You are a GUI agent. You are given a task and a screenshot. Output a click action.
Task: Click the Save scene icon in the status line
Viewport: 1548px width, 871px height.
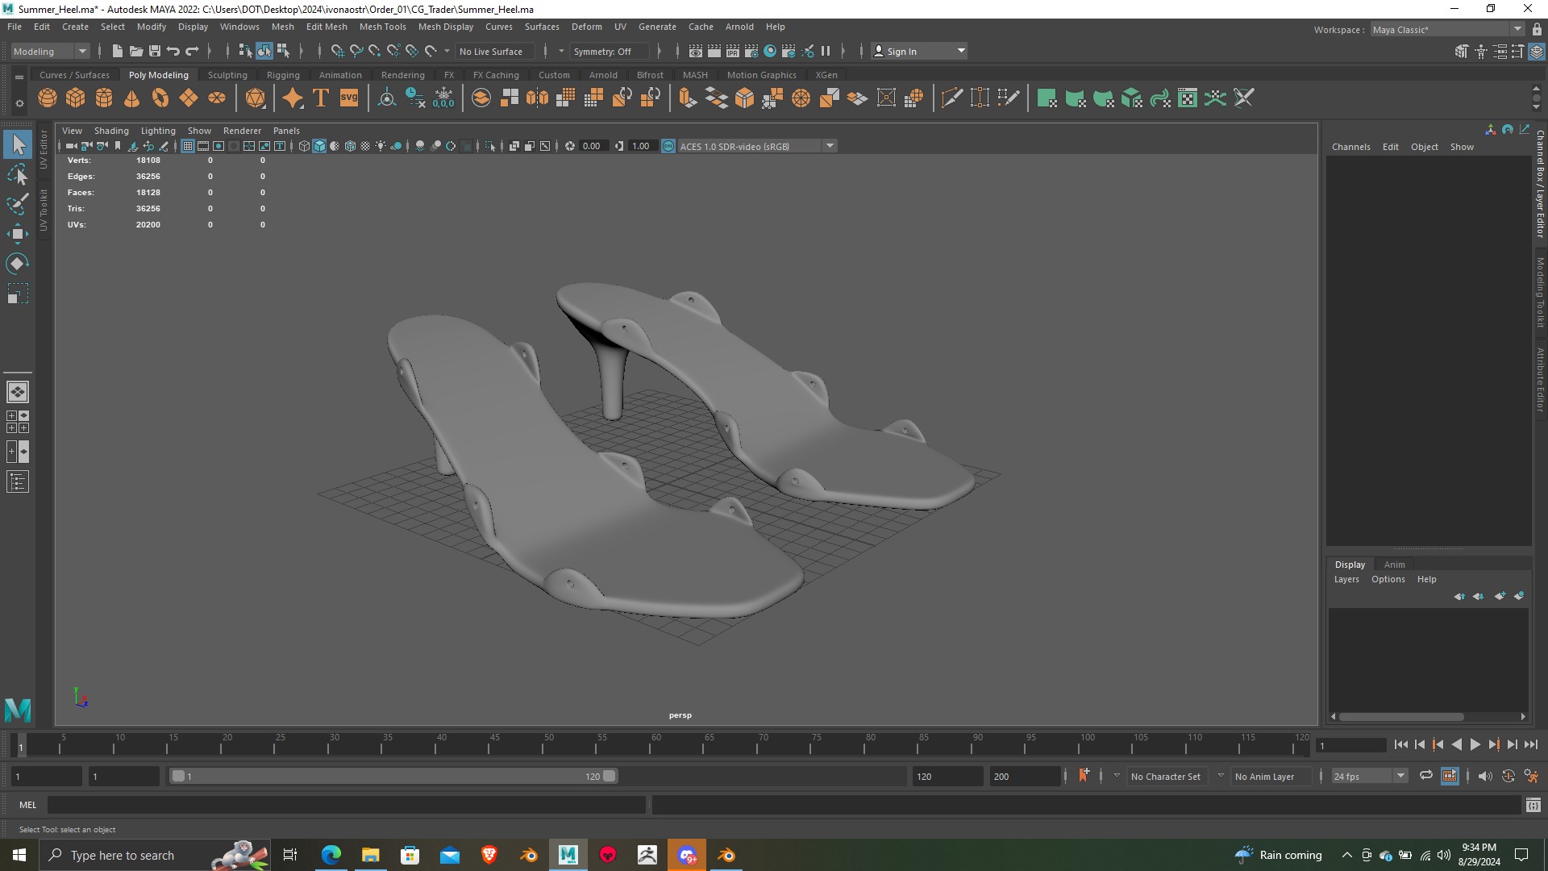pyautogui.click(x=155, y=51)
